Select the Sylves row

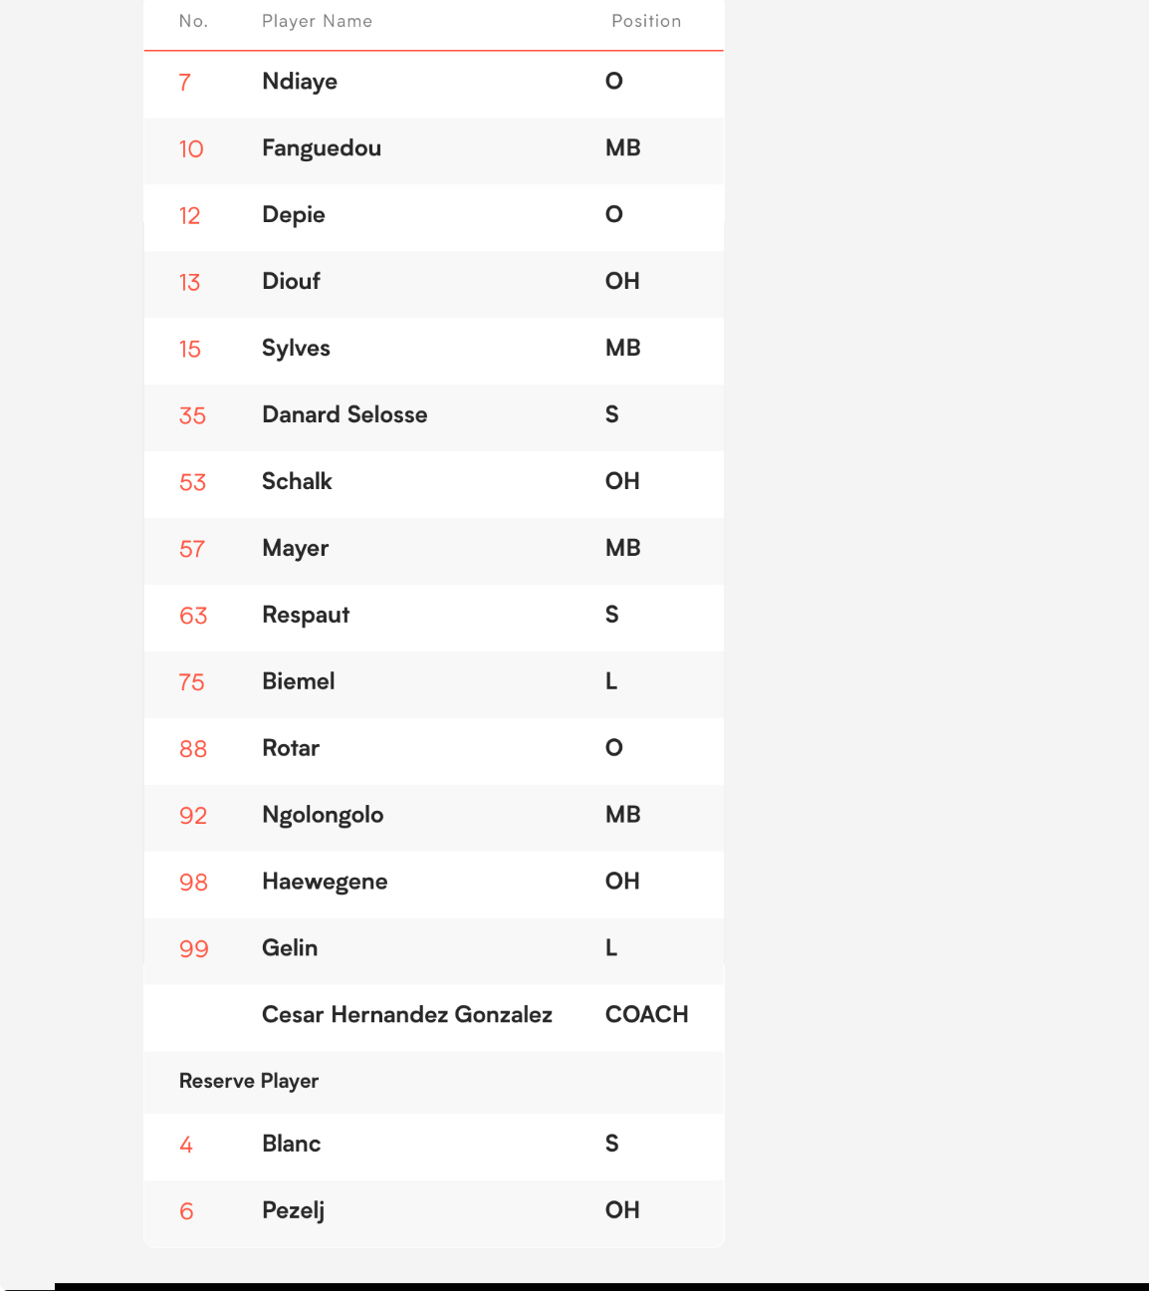pyautogui.click(x=433, y=349)
